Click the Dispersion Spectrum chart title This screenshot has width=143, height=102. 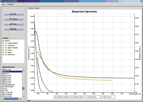pyautogui.click(x=84, y=12)
